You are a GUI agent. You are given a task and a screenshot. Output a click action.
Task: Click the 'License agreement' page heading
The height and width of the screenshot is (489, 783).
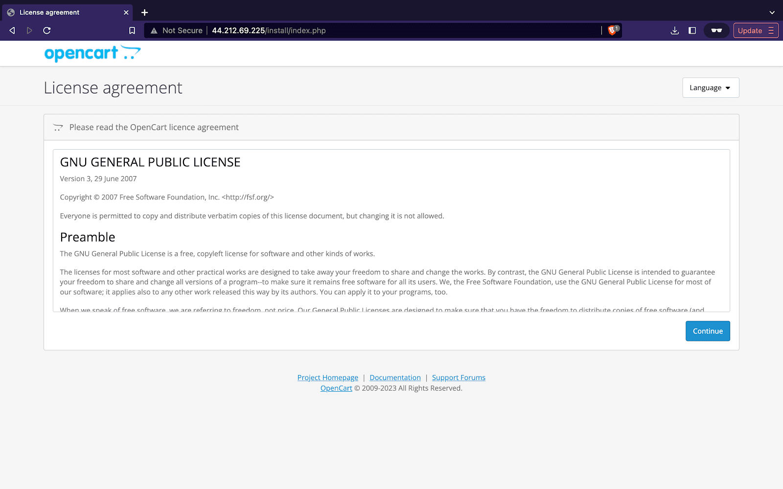point(113,88)
